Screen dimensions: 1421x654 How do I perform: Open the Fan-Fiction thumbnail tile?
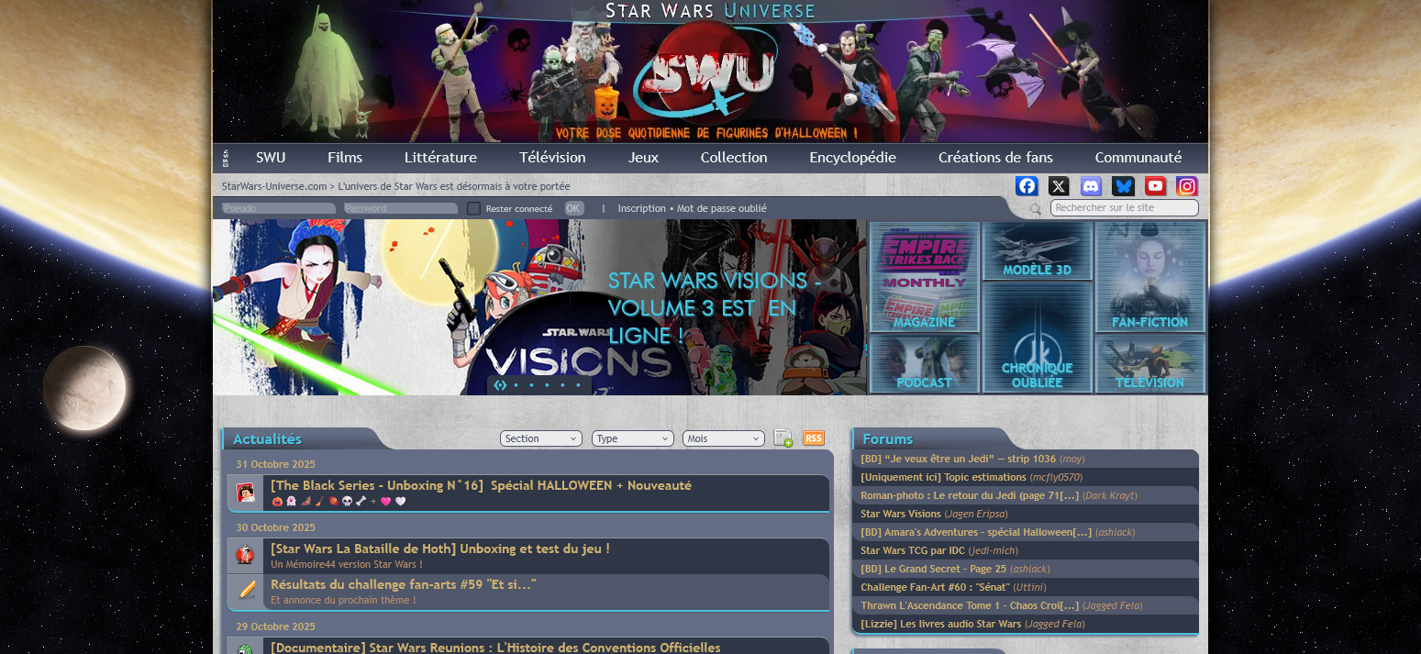[x=1149, y=276]
